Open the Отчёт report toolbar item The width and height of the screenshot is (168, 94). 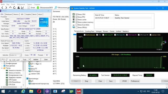[x=31, y=8]
